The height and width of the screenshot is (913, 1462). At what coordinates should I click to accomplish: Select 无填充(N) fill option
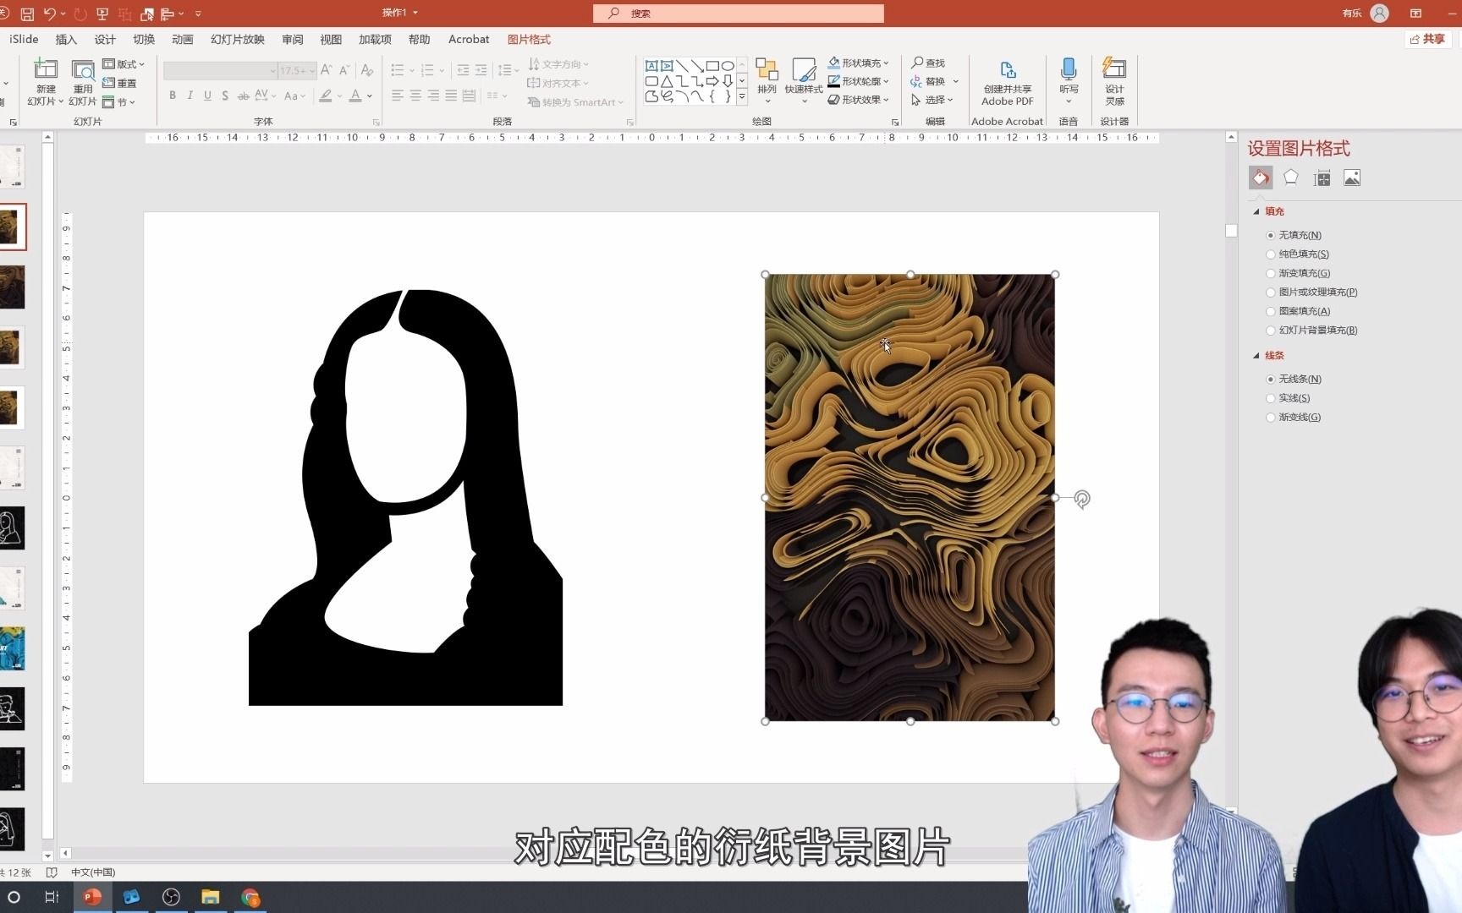1294,235
